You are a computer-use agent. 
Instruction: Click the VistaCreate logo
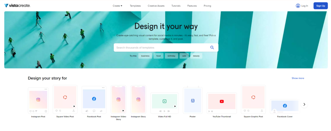click(x=17, y=5)
